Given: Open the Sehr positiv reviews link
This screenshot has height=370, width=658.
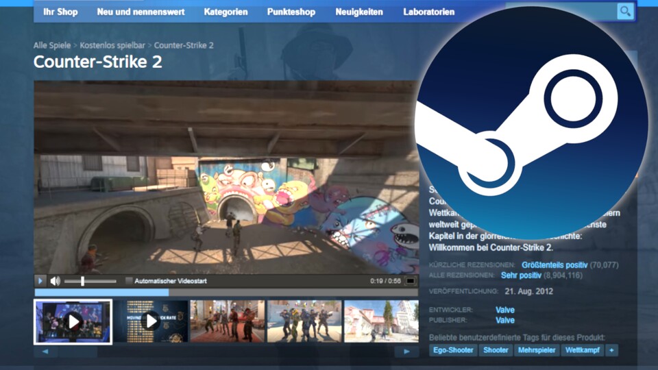Looking at the screenshot, I should click(x=521, y=275).
